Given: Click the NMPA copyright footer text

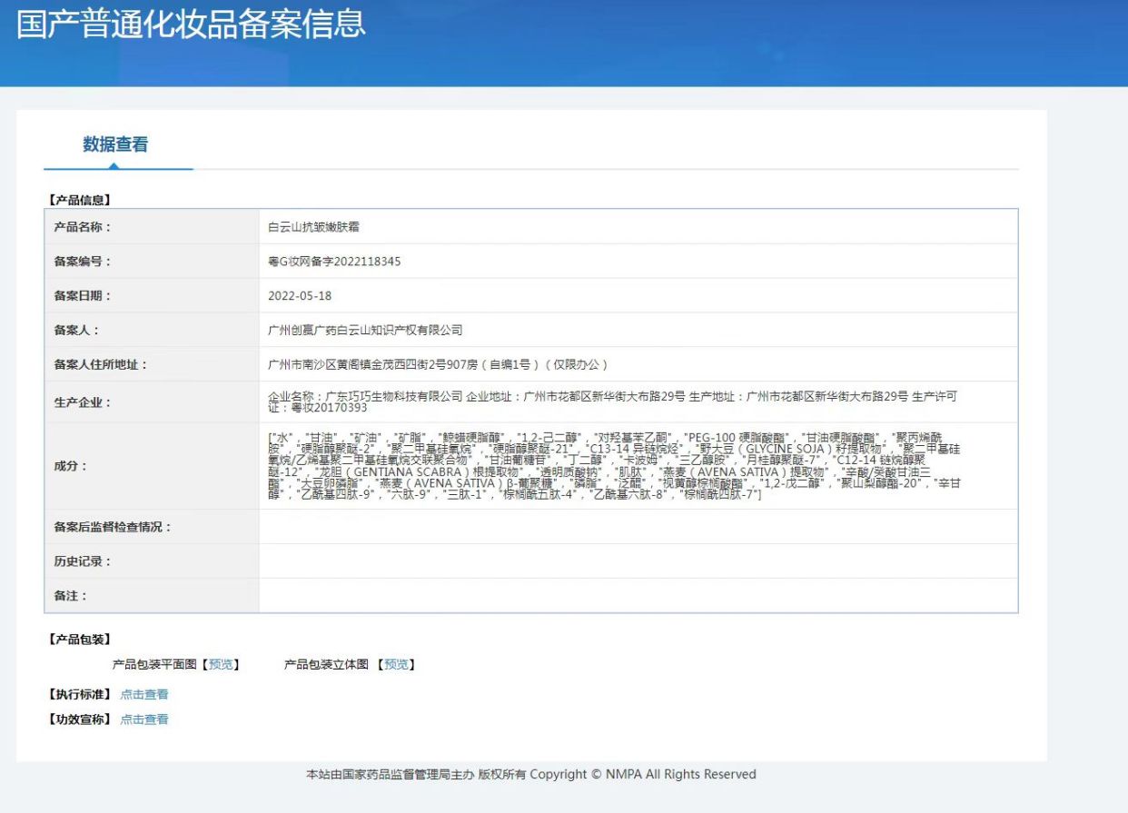Looking at the screenshot, I should (531, 775).
